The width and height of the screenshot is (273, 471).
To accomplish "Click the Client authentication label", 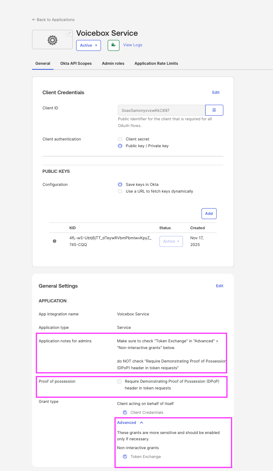I will [x=61, y=139].
